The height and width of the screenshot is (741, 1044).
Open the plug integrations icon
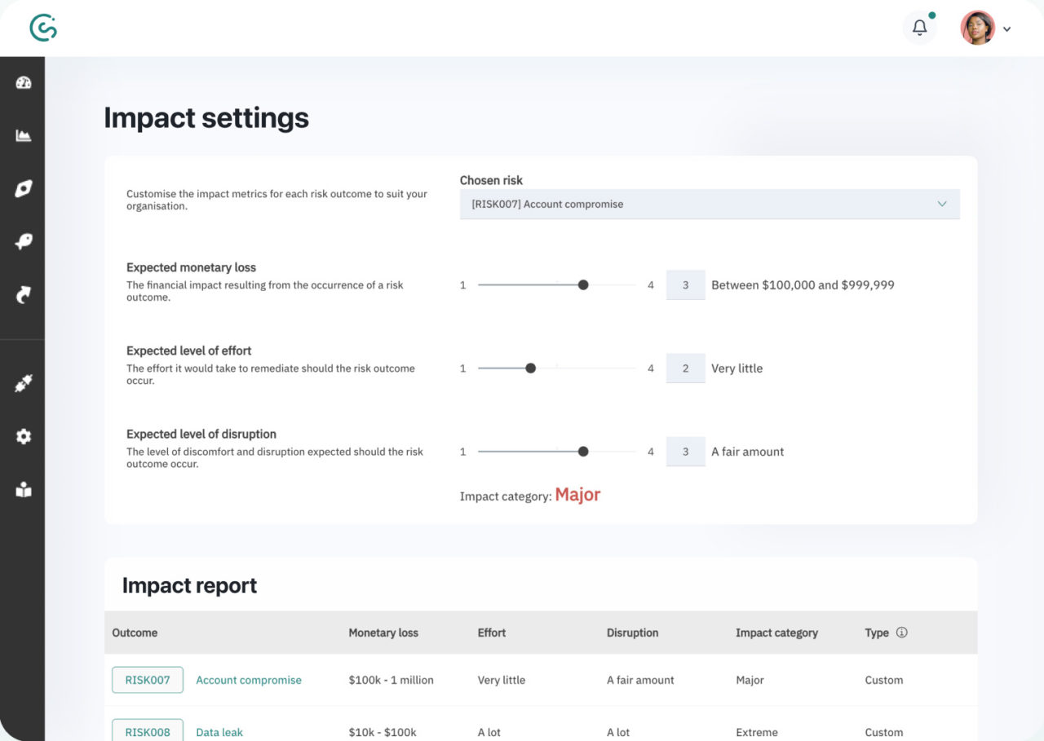24,383
